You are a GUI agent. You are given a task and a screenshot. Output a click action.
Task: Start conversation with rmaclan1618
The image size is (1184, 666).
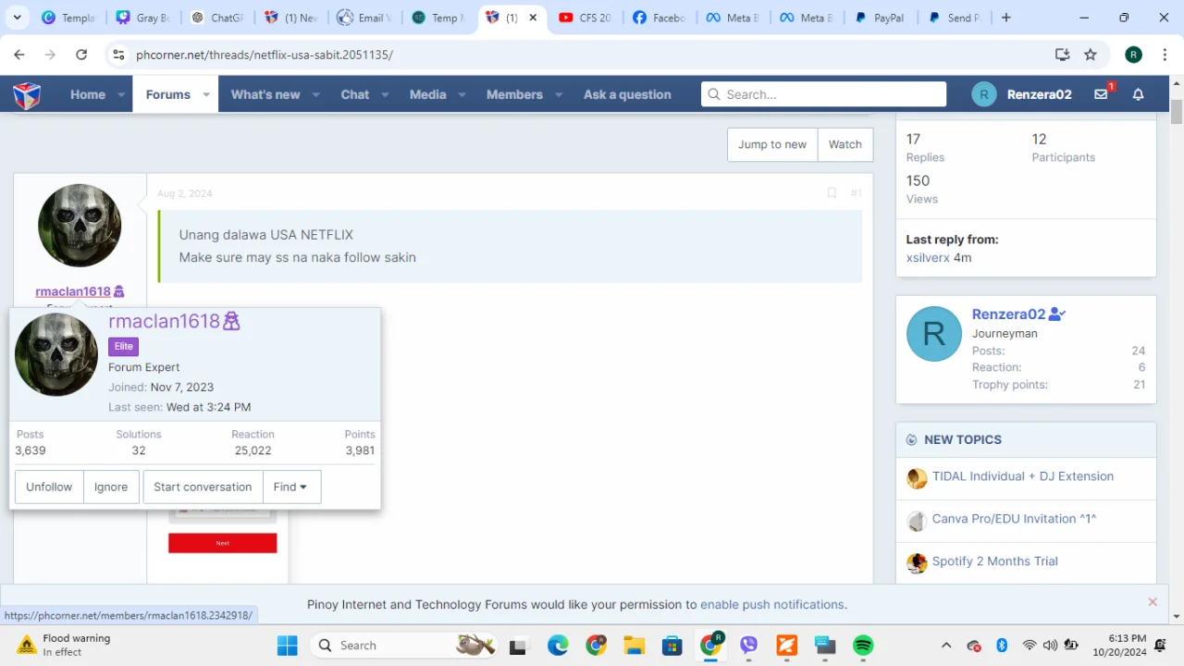(203, 487)
